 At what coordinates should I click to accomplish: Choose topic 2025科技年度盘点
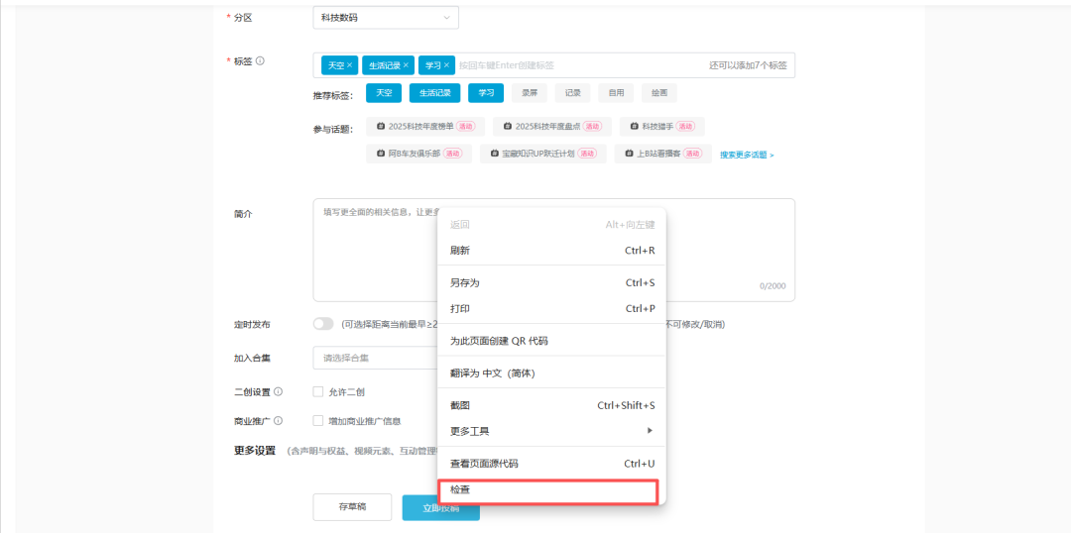coord(552,126)
